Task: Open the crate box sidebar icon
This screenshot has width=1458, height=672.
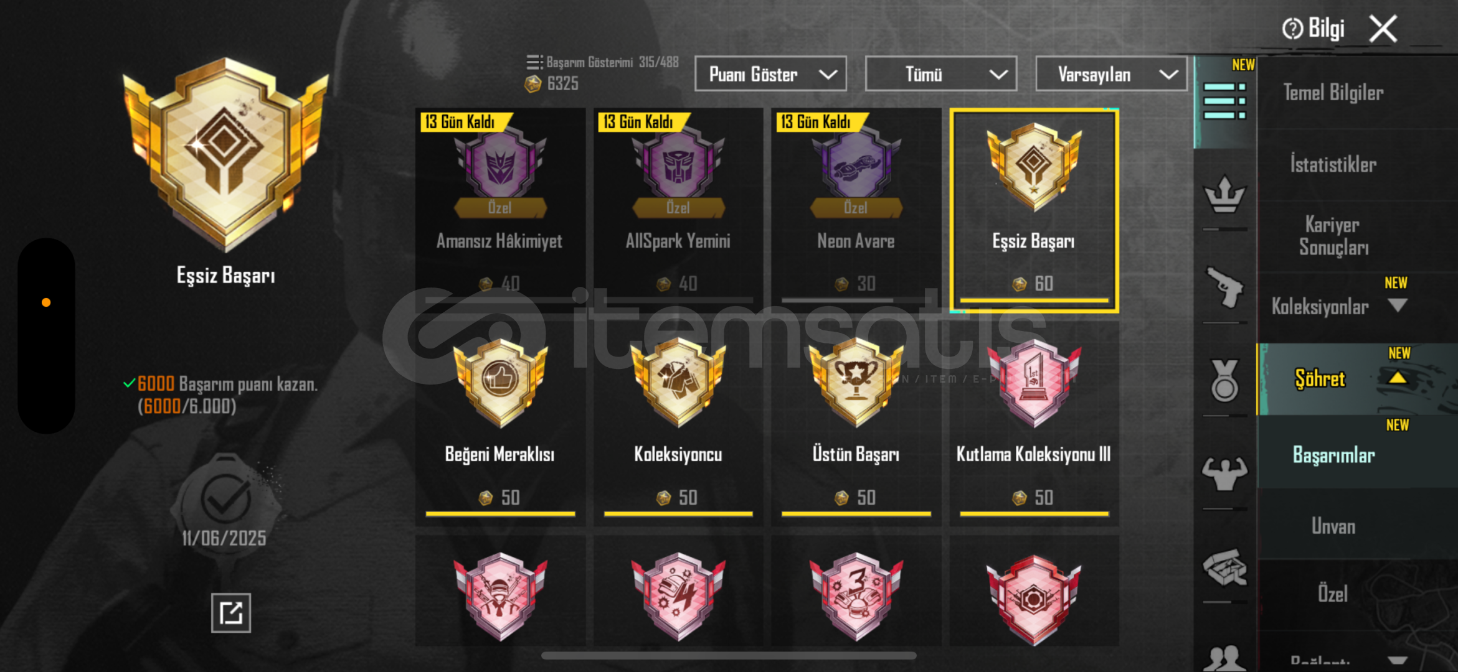Action: [x=1224, y=567]
